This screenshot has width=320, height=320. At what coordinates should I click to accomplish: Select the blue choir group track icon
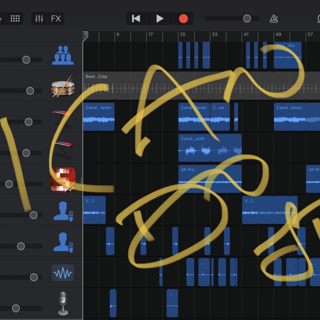click(63, 55)
